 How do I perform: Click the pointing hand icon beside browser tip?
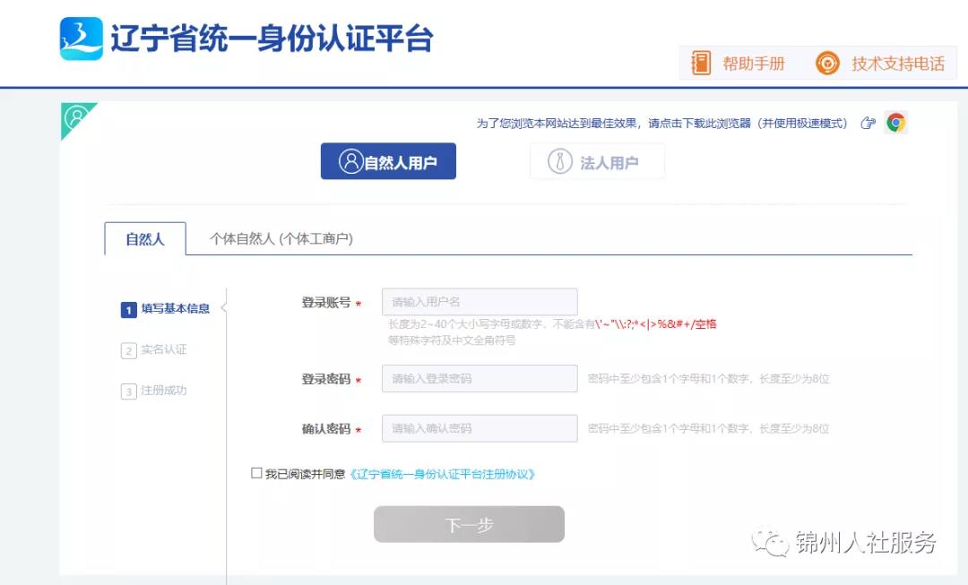pos(868,123)
